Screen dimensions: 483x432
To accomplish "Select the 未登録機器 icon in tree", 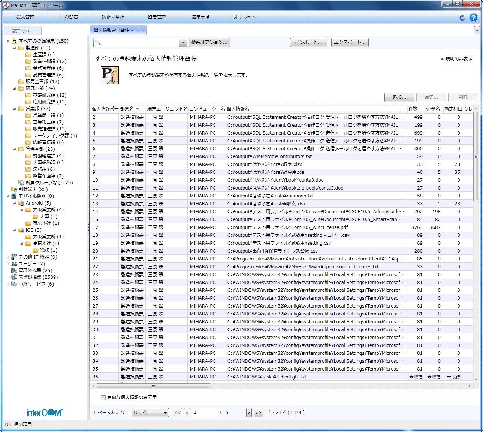I will [x=14, y=277].
